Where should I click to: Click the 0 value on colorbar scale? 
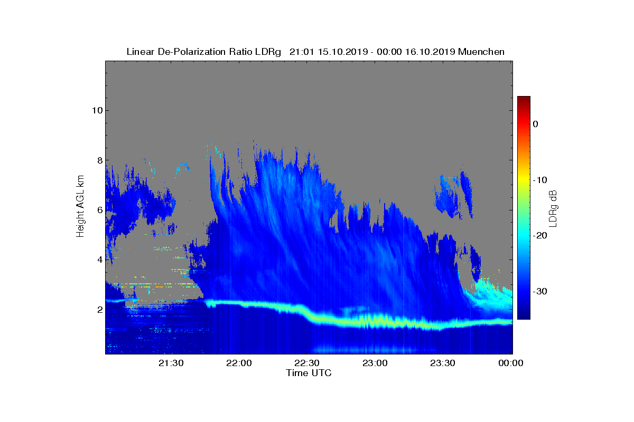pos(536,124)
